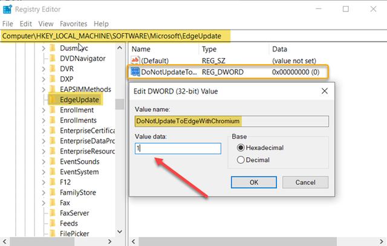Cancel the Edit DWORD dialog
The image size is (387, 246).
(x=304, y=182)
